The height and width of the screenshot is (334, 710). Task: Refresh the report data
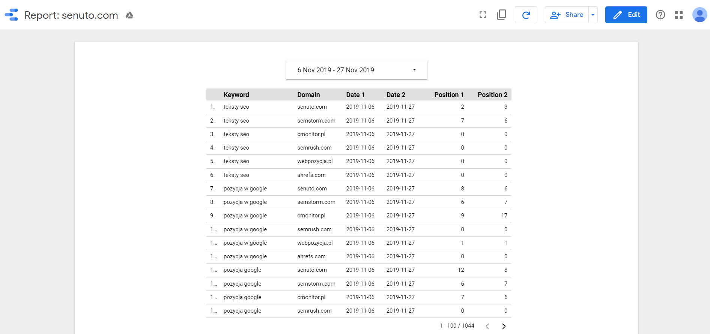(x=526, y=15)
